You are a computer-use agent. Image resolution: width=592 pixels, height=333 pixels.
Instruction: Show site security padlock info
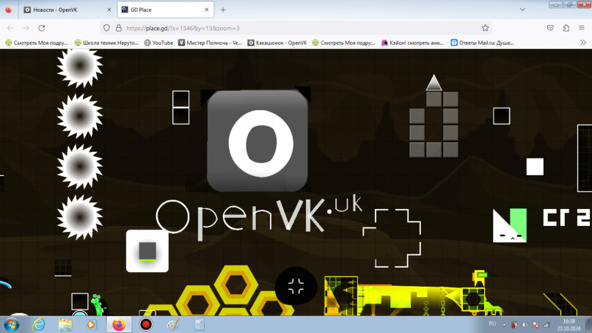click(x=119, y=28)
